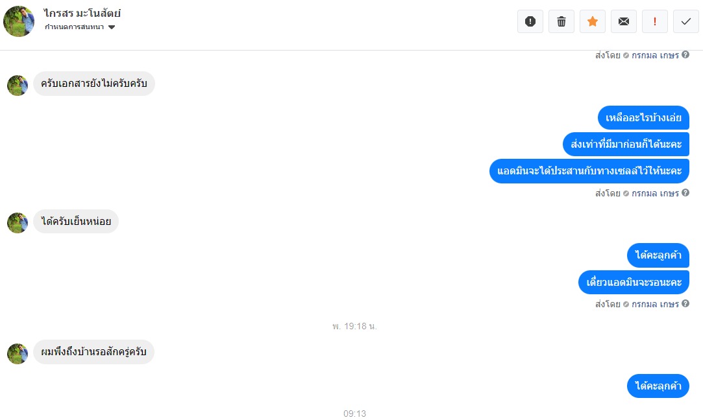703x420 pixels.
Task: Click help icon beside top ส่งโดย label
Action: pos(685,54)
